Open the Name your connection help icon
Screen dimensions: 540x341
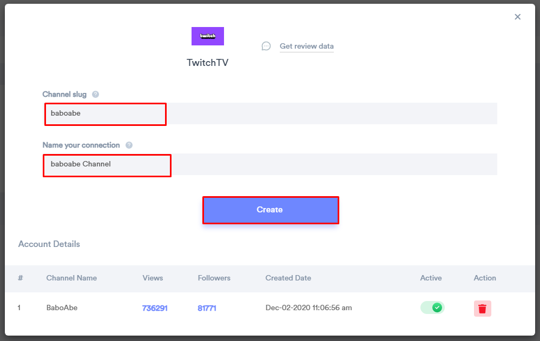(129, 145)
